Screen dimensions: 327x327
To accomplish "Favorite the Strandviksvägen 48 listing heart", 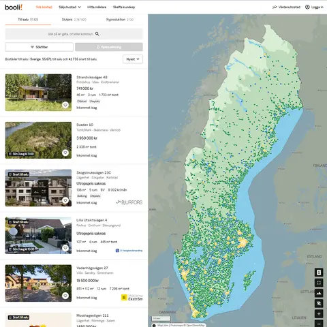I will pyautogui.click(x=65, y=105).
